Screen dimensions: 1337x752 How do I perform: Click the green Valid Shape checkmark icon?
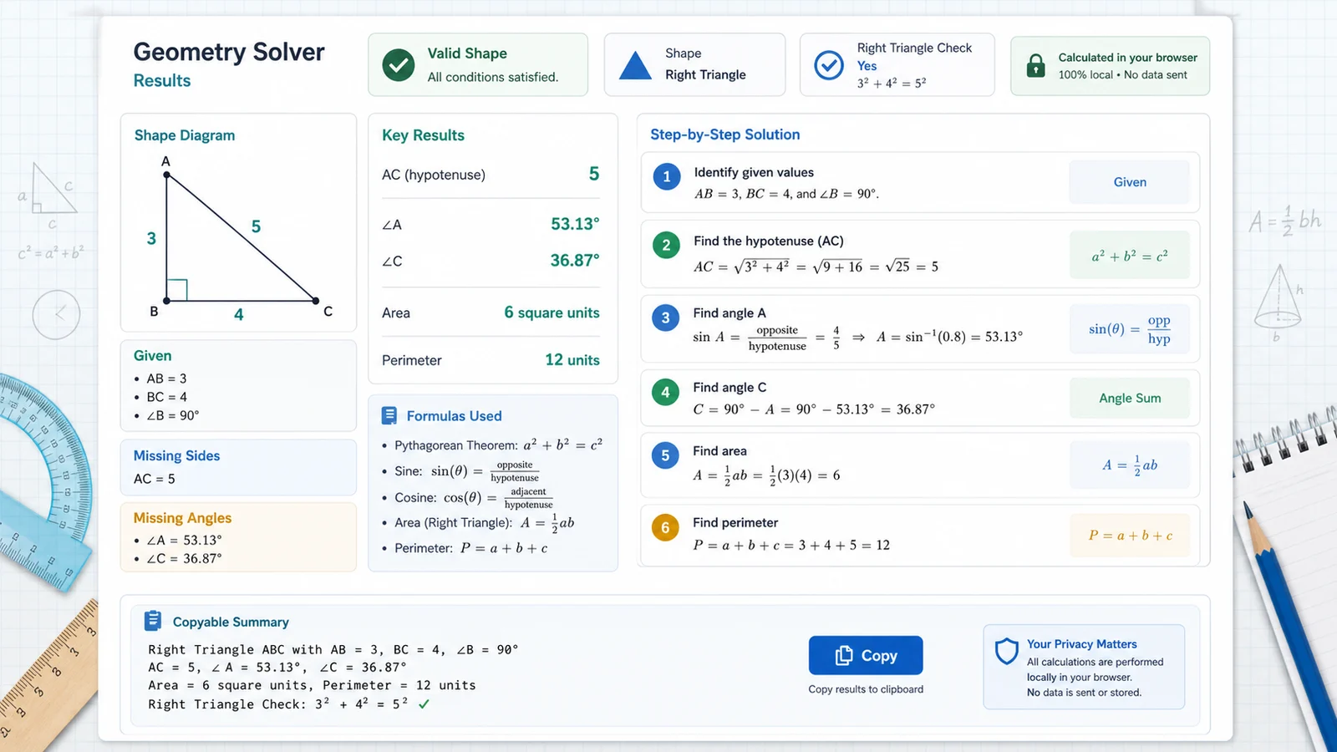399,65
